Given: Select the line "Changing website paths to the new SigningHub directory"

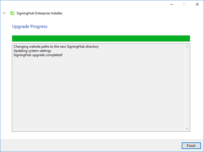Looking at the screenshot, I should coord(56,47).
